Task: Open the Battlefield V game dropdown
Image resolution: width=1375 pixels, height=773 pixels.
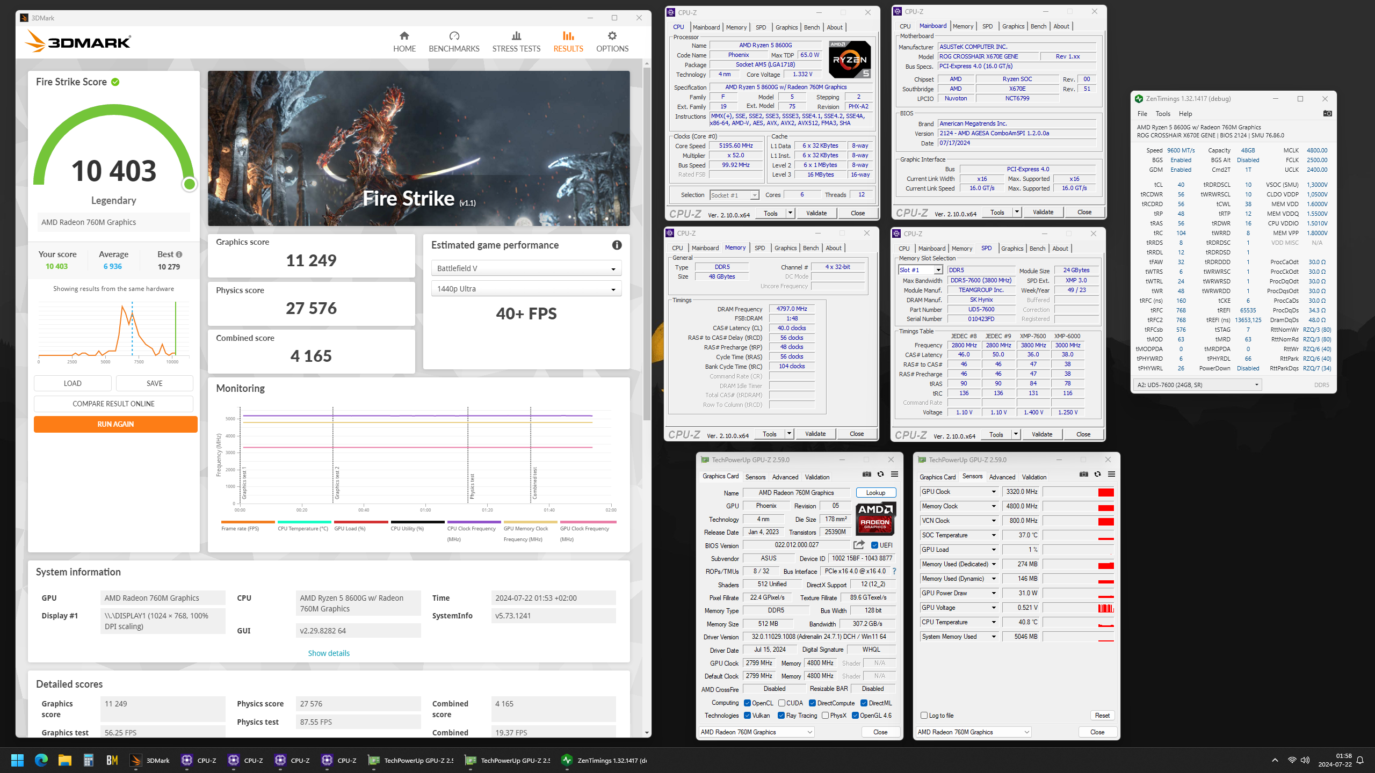Action: [526, 268]
